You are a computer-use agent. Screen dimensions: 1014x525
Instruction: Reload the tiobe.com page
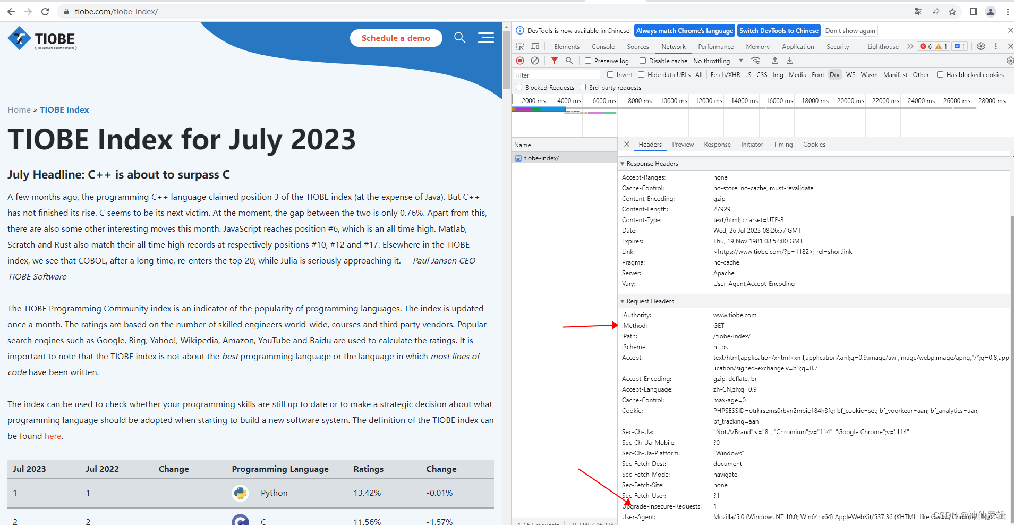click(45, 12)
